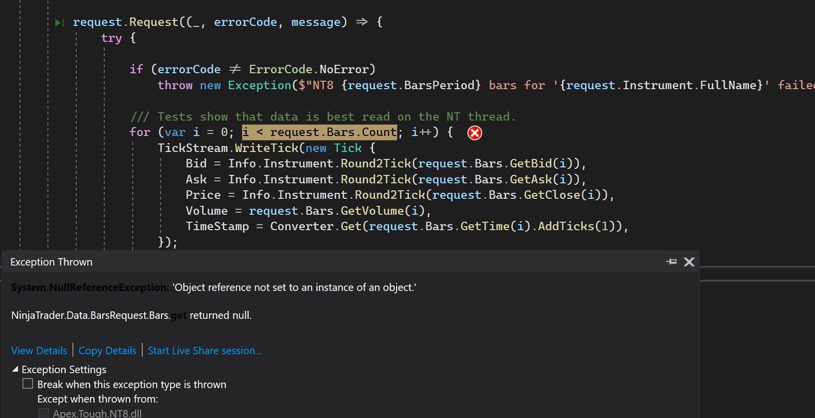Click the Exception Thrown title bar
Screen dimensions: 815x418
[299, 262]
